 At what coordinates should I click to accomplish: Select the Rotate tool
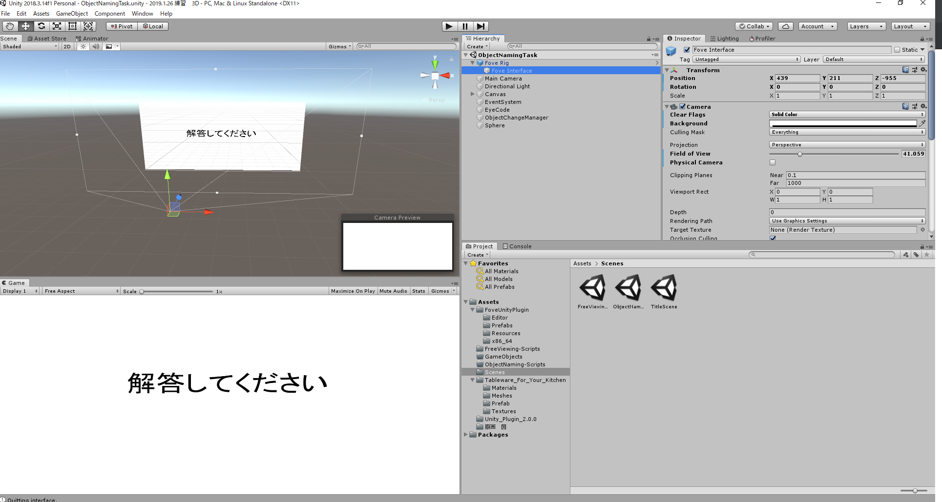click(x=41, y=26)
